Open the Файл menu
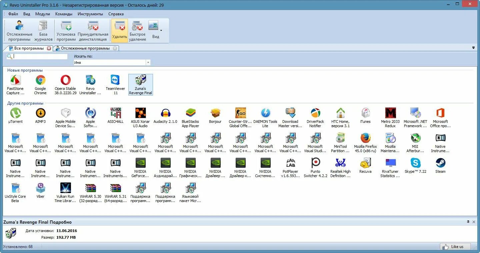 [x=13, y=14]
